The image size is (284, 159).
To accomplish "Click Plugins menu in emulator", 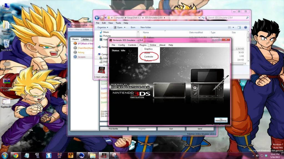I will (143, 45).
